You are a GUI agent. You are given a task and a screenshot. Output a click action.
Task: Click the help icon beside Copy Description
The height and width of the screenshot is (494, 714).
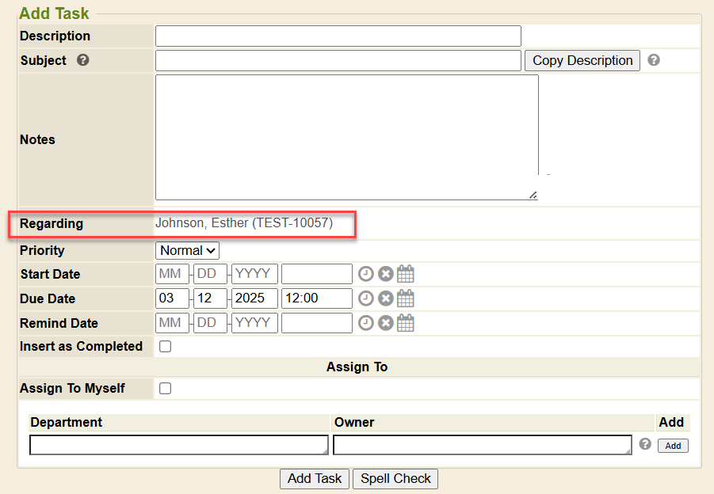(654, 60)
